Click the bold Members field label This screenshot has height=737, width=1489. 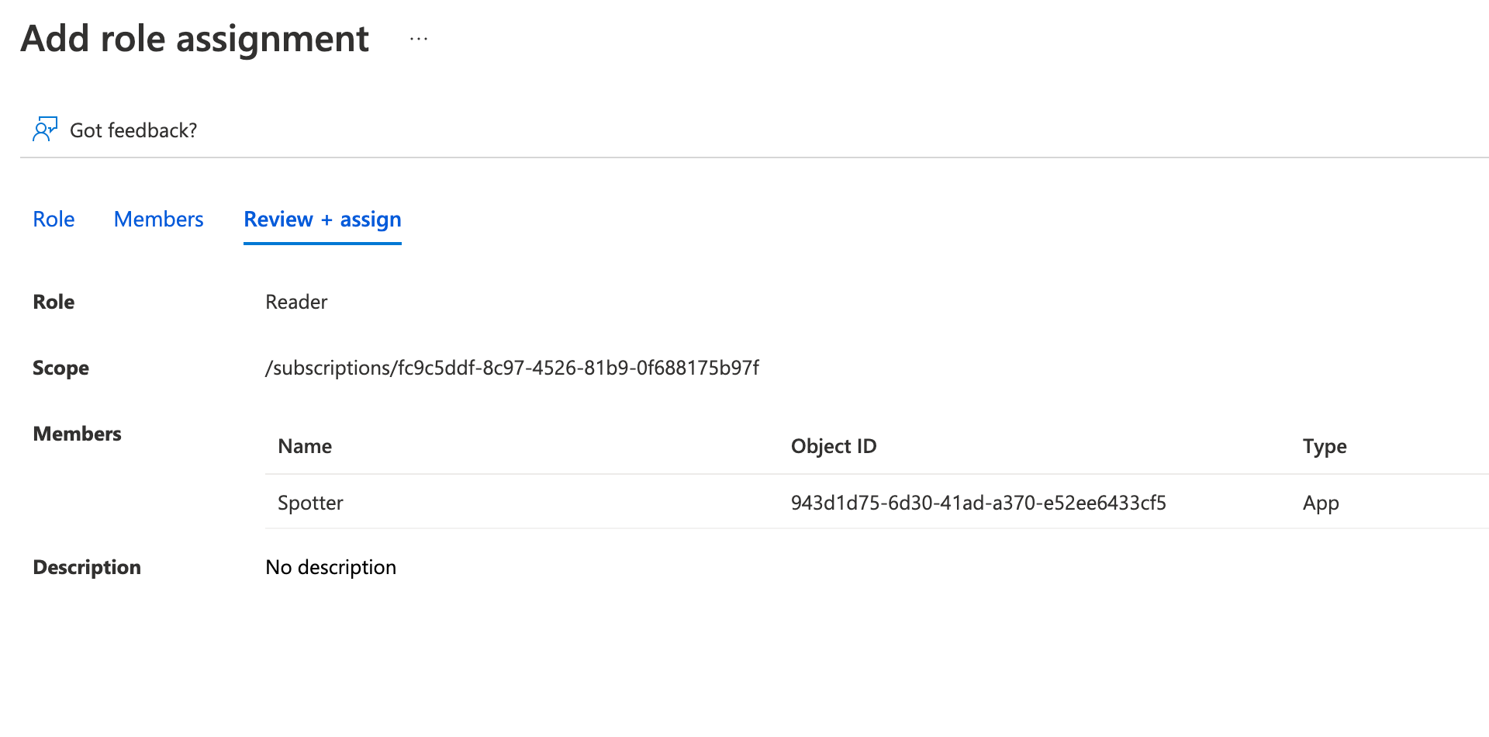[x=77, y=434]
